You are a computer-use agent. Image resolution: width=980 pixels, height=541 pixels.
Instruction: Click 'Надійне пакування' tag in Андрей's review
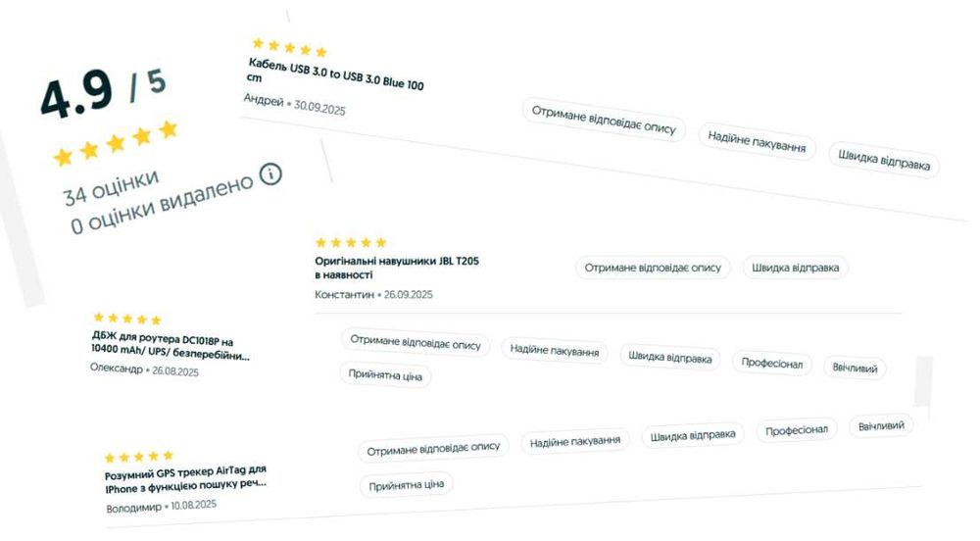tap(758, 143)
